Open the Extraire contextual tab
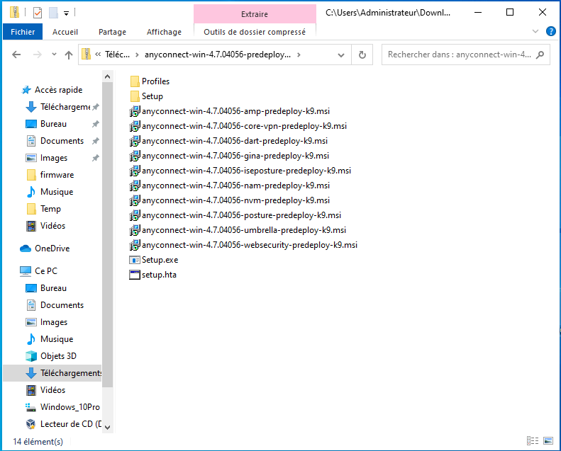This screenshot has width=561, height=451. (x=254, y=14)
